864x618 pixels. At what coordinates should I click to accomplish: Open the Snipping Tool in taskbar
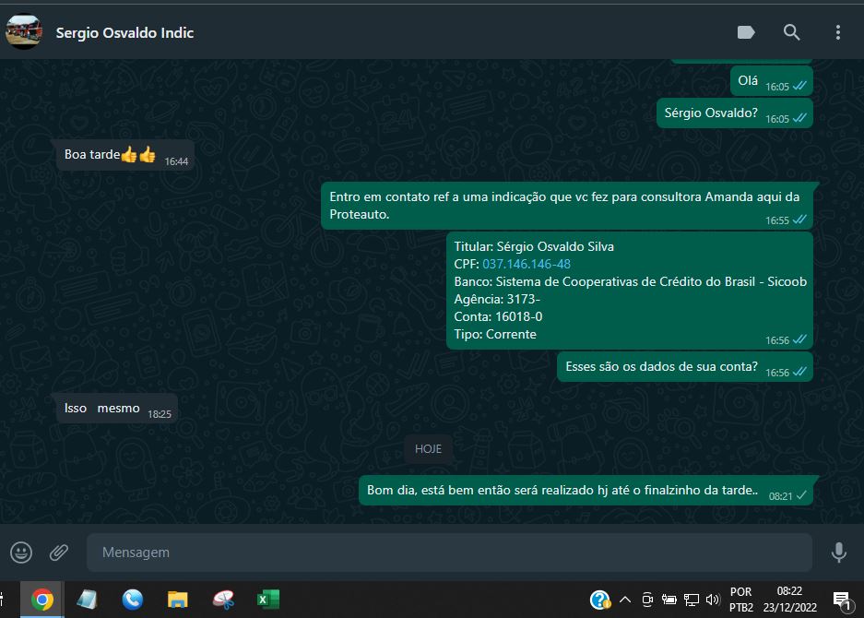[223, 600]
